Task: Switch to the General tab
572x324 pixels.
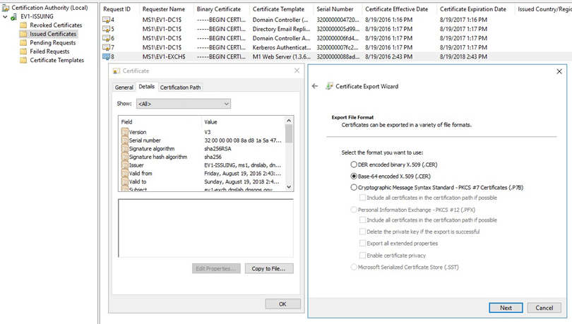Action: coord(124,88)
